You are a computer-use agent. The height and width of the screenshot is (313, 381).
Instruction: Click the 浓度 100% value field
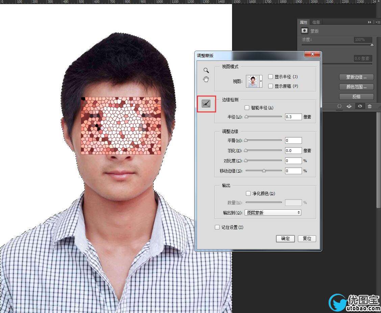362,40
